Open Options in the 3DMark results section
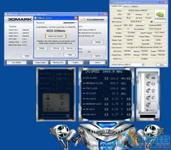This screenshot has height=150, width=171. tap(98, 56)
